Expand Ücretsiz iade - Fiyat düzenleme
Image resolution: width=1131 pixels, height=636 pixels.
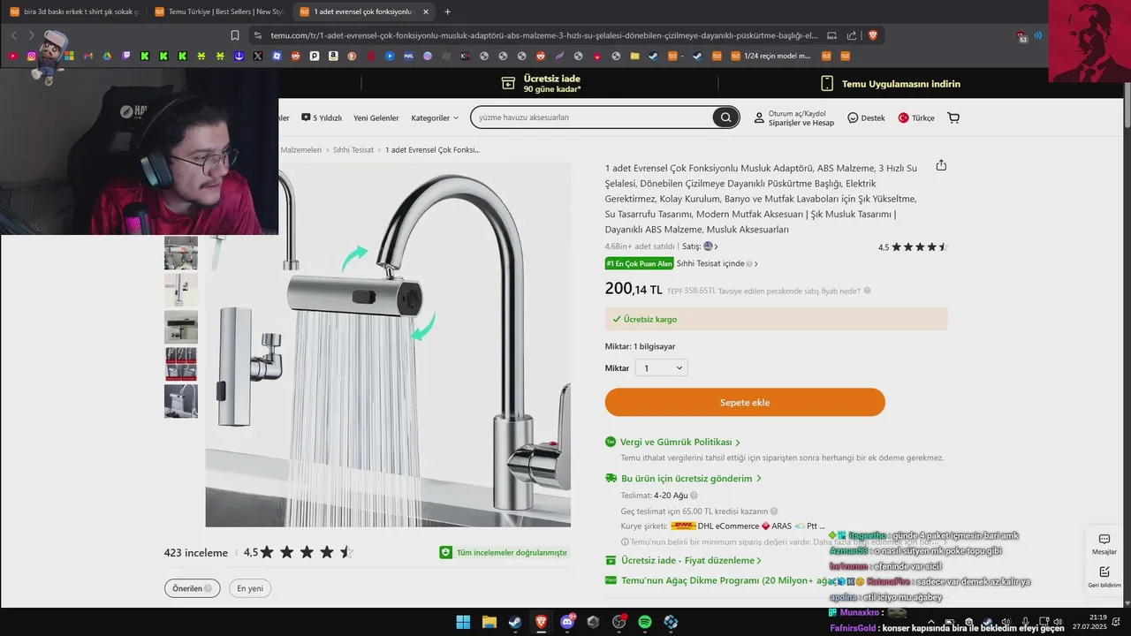pos(691,560)
